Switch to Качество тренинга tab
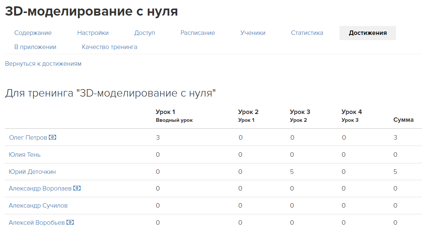The width and height of the screenshot is (422, 231). pyautogui.click(x=110, y=47)
